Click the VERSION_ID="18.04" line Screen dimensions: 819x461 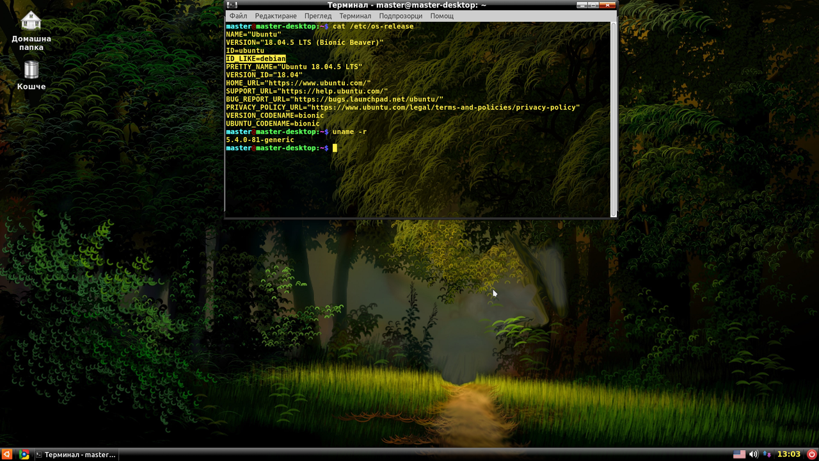[x=264, y=75]
